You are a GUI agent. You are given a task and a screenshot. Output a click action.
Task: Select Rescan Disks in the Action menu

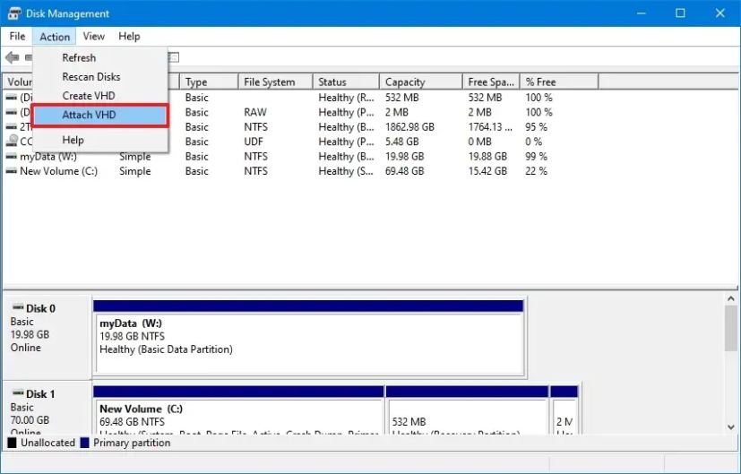(90, 77)
